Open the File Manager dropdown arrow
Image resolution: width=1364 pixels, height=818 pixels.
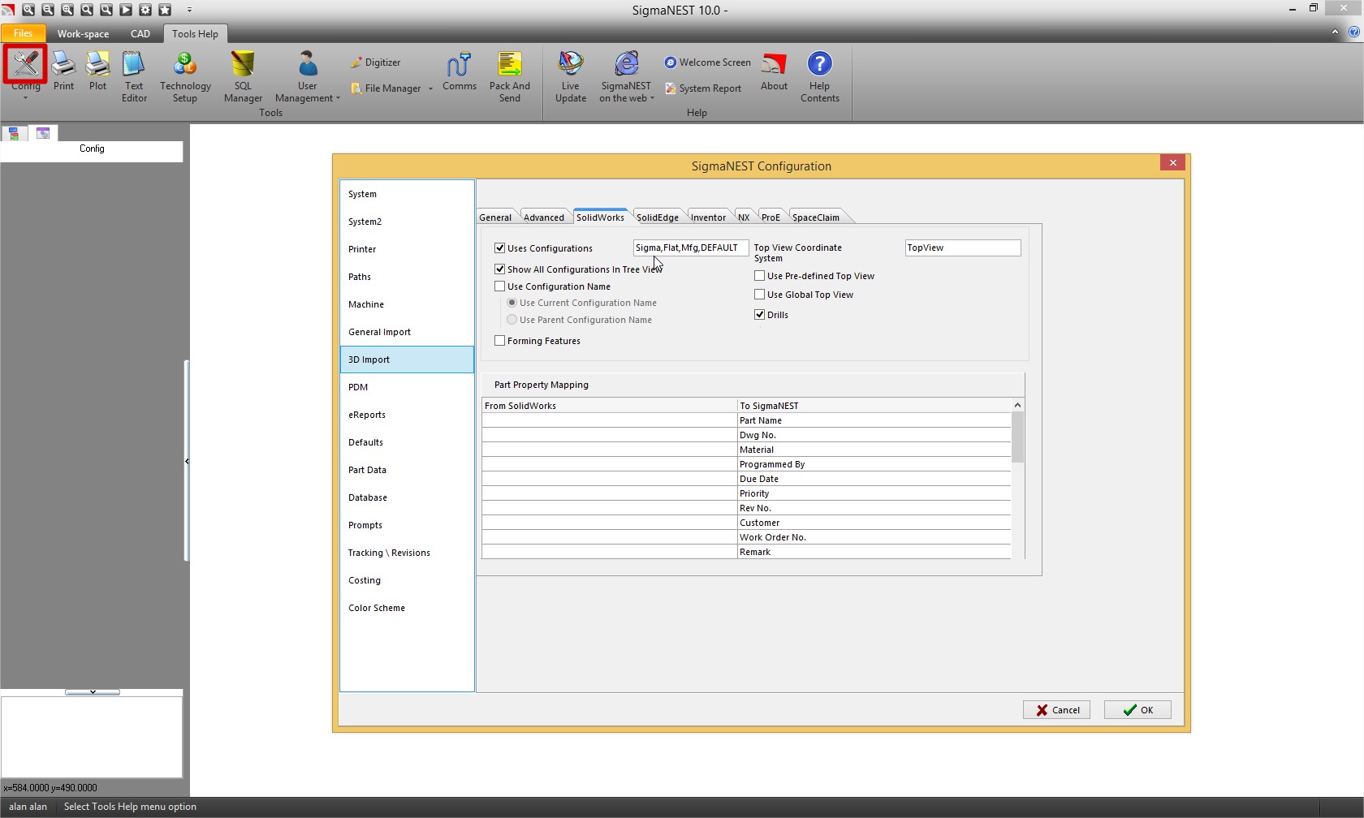430,88
